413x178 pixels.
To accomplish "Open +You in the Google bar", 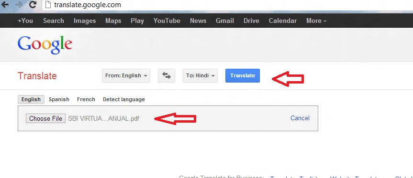I will point(25,21).
